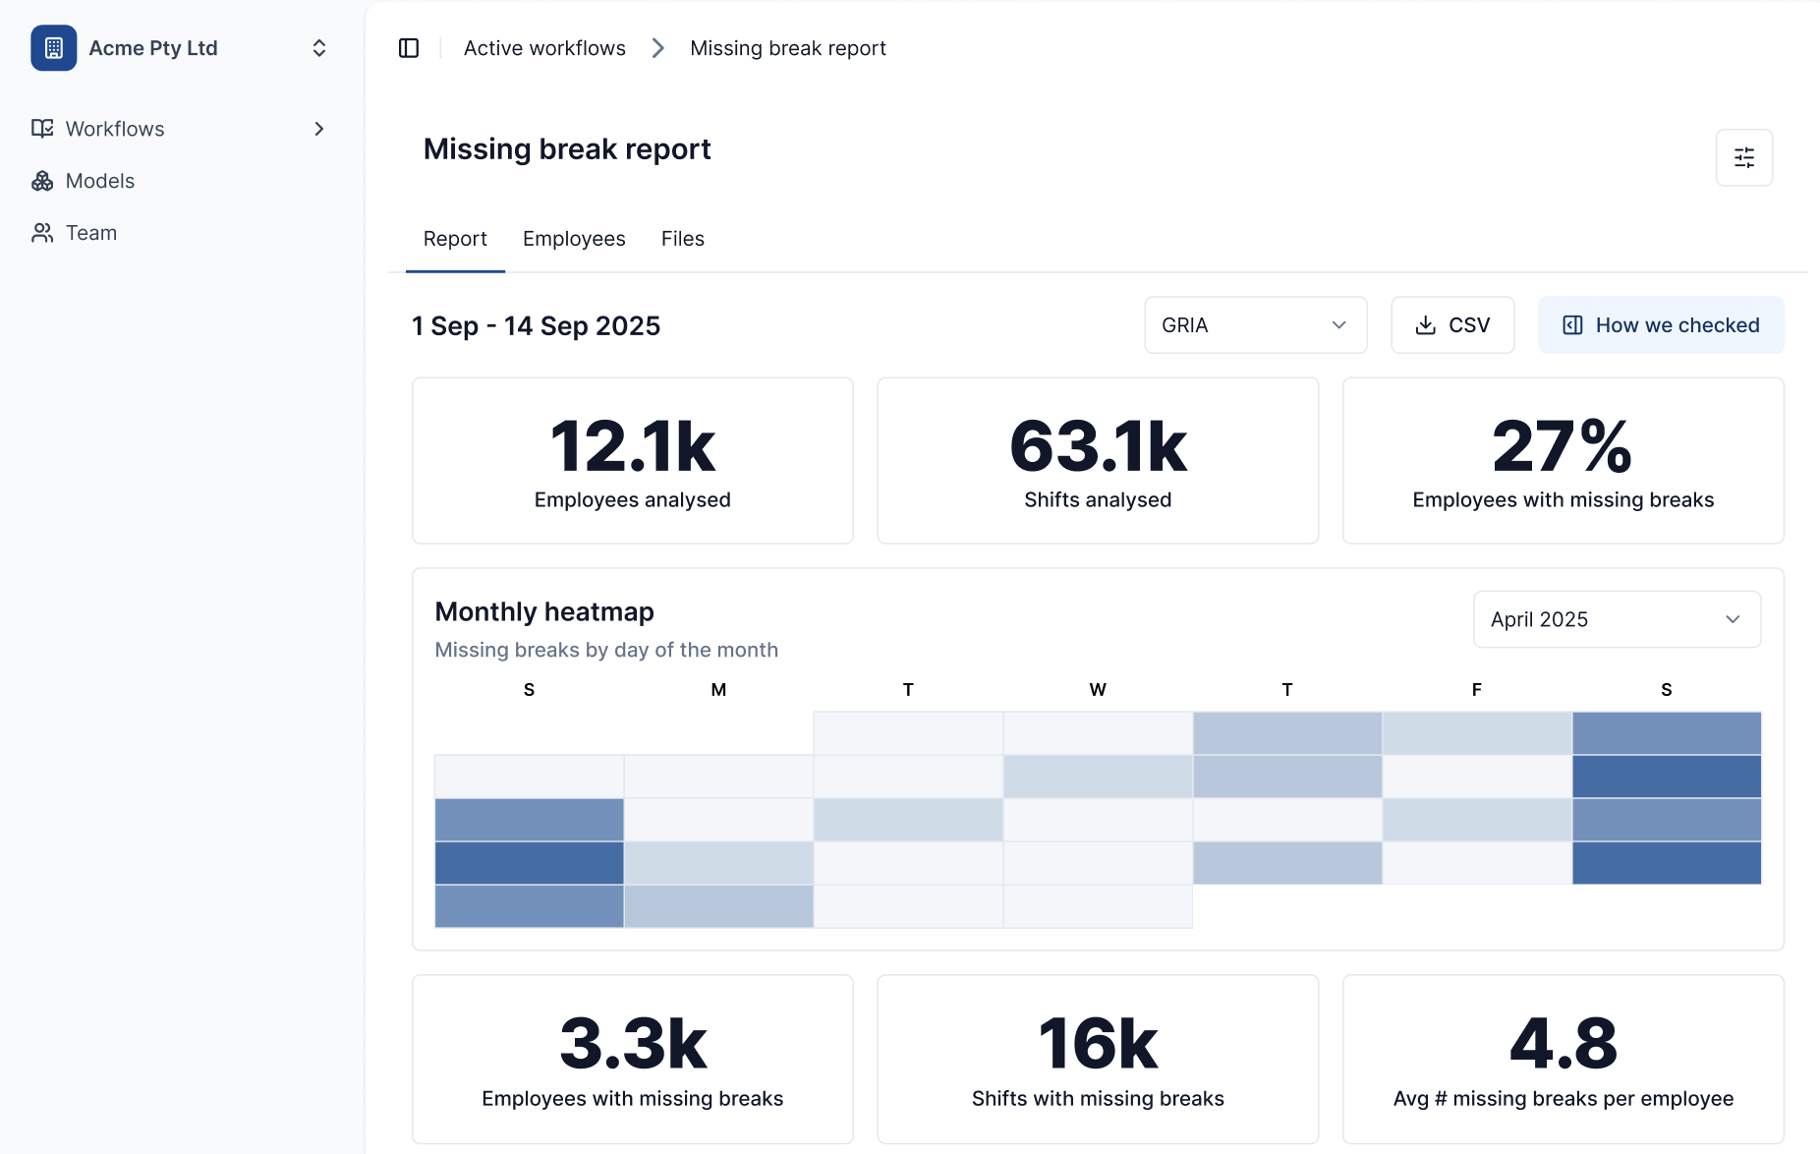Viewport: 1820px width, 1154px height.
Task: Select the Report tab
Action: [x=454, y=238]
